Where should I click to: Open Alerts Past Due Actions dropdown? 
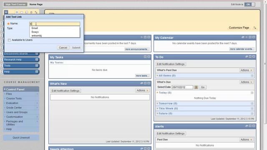click(246, 140)
